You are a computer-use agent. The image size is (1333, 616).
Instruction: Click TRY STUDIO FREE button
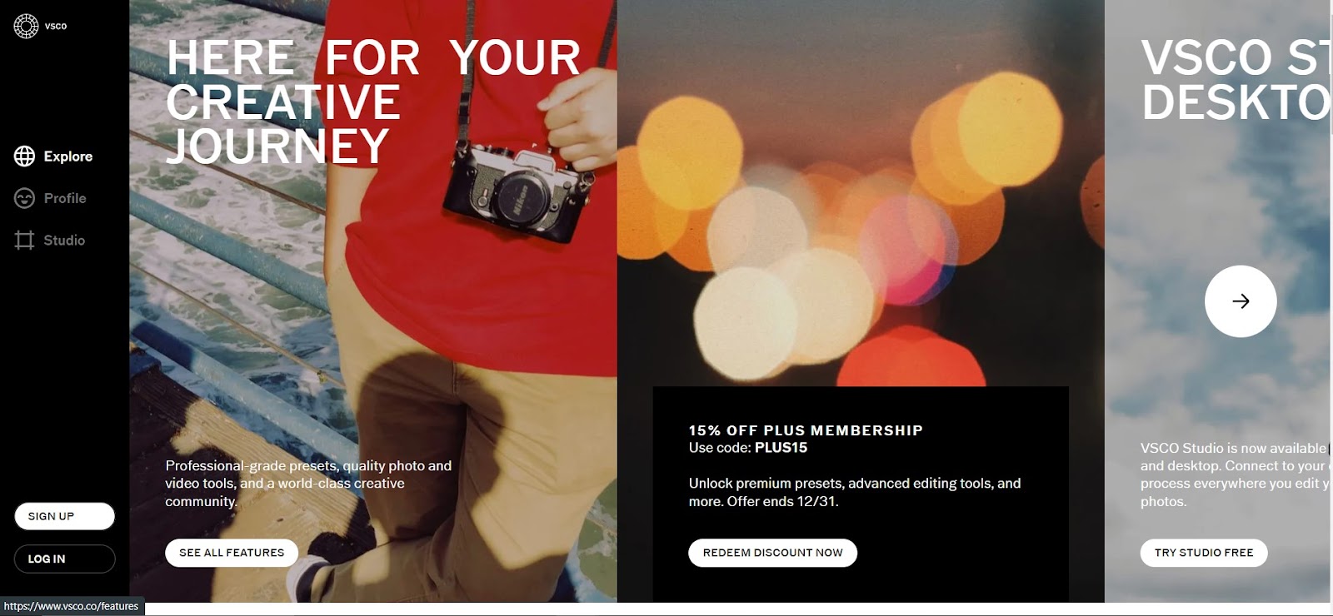click(x=1204, y=553)
